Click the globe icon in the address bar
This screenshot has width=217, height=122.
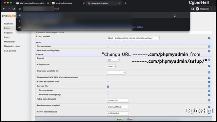20,9
